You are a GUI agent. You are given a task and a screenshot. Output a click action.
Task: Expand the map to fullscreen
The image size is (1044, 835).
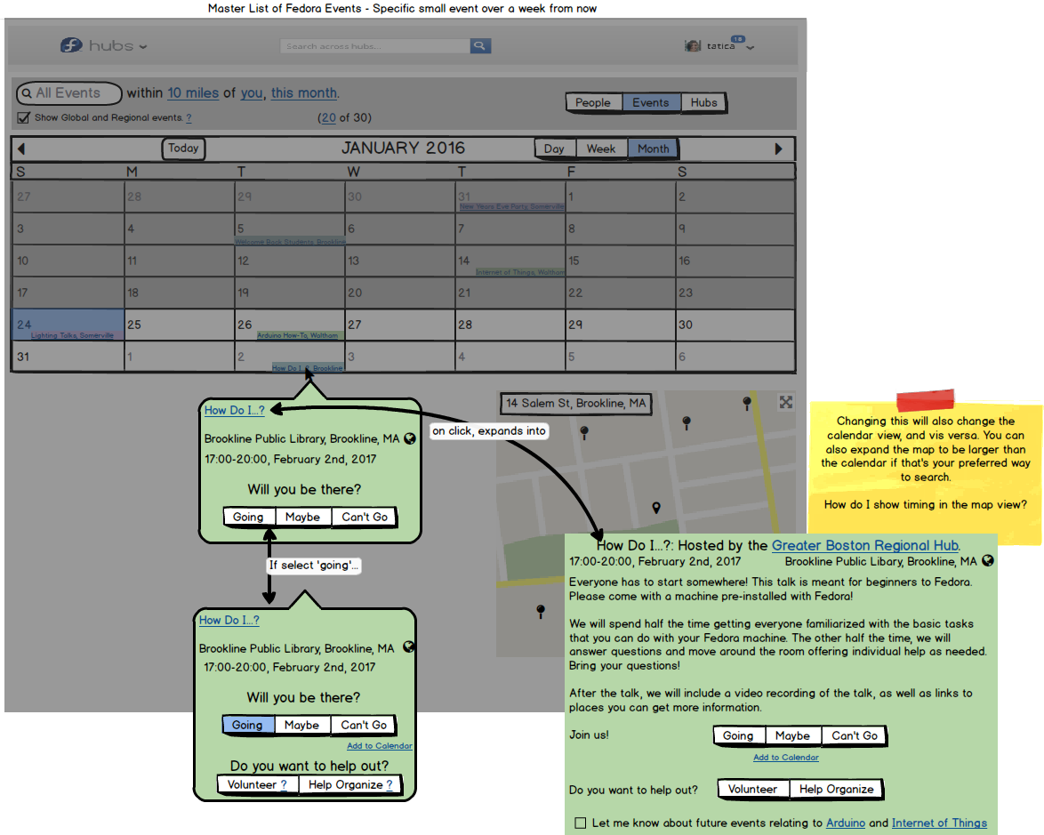[x=785, y=402]
